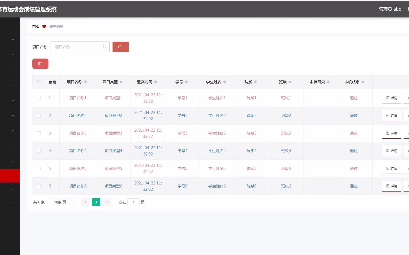This screenshot has height=255, width=409.
Task: Click the cell 项目类型1
Action: 113,98
